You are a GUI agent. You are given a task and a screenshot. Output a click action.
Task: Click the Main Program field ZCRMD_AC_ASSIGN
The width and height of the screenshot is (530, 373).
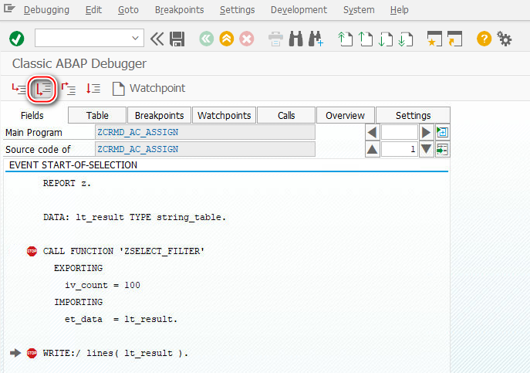tap(205, 132)
